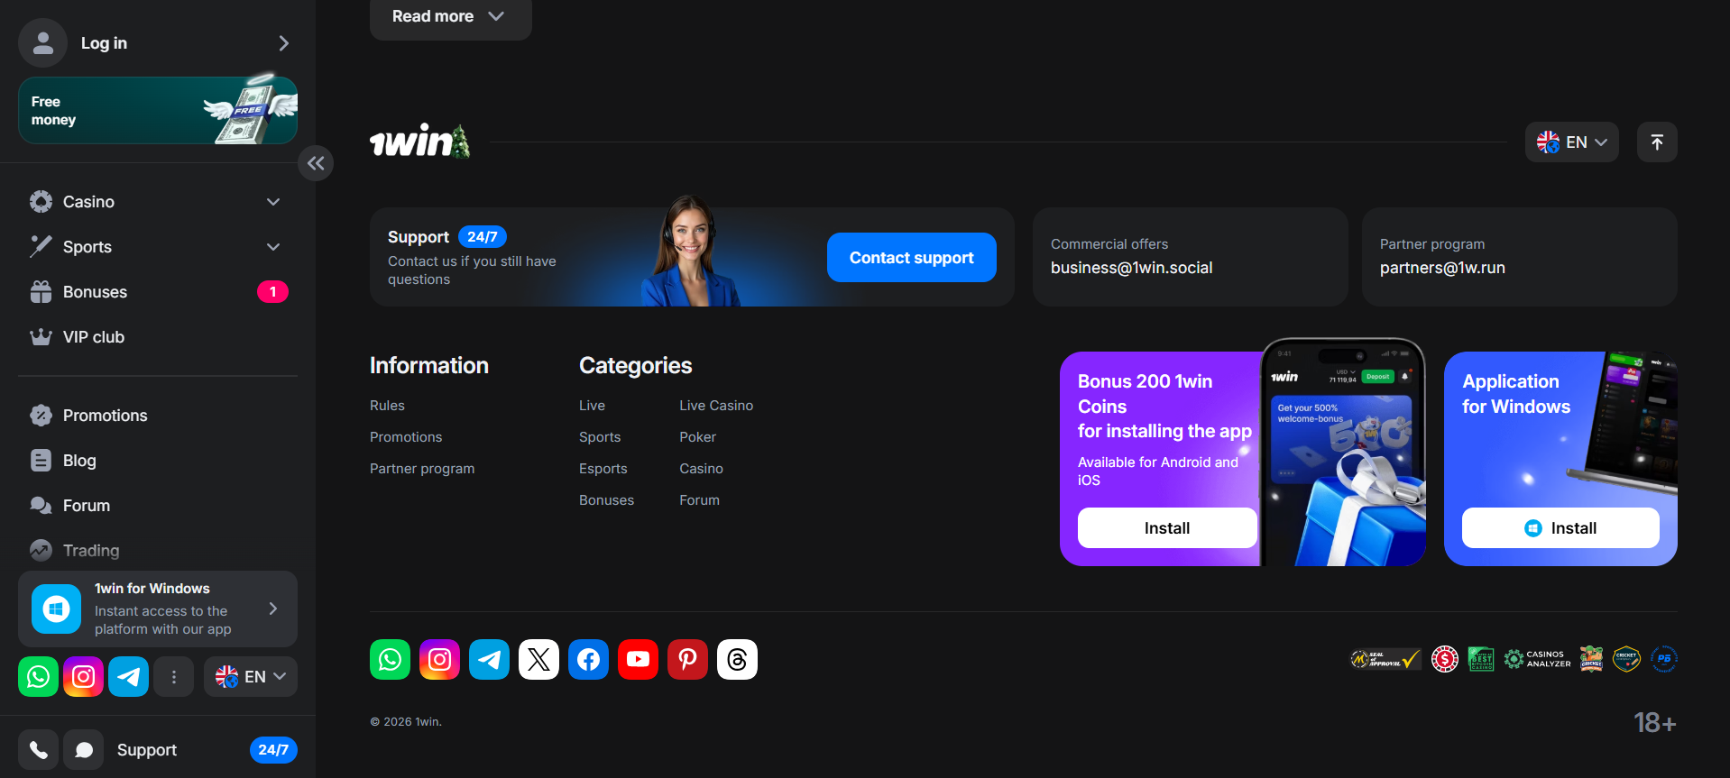Expand the Read more section

(449, 16)
